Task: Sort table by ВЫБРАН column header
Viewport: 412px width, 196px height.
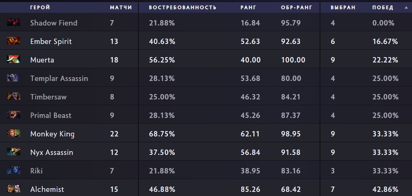Action: pyautogui.click(x=343, y=7)
